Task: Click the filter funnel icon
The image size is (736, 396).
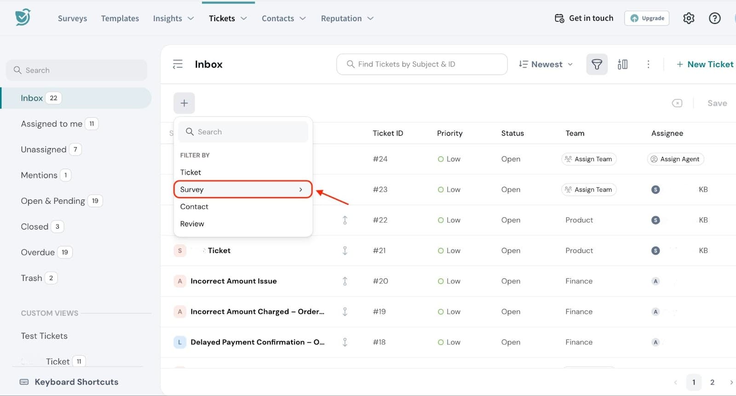Action: 597,64
